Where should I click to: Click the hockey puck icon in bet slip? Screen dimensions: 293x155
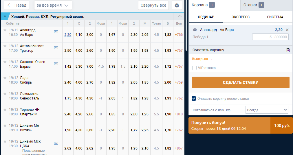tap(195, 30)
